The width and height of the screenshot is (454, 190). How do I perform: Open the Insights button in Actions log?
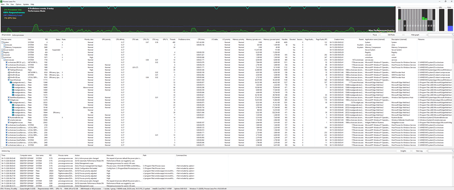[403, 151]
